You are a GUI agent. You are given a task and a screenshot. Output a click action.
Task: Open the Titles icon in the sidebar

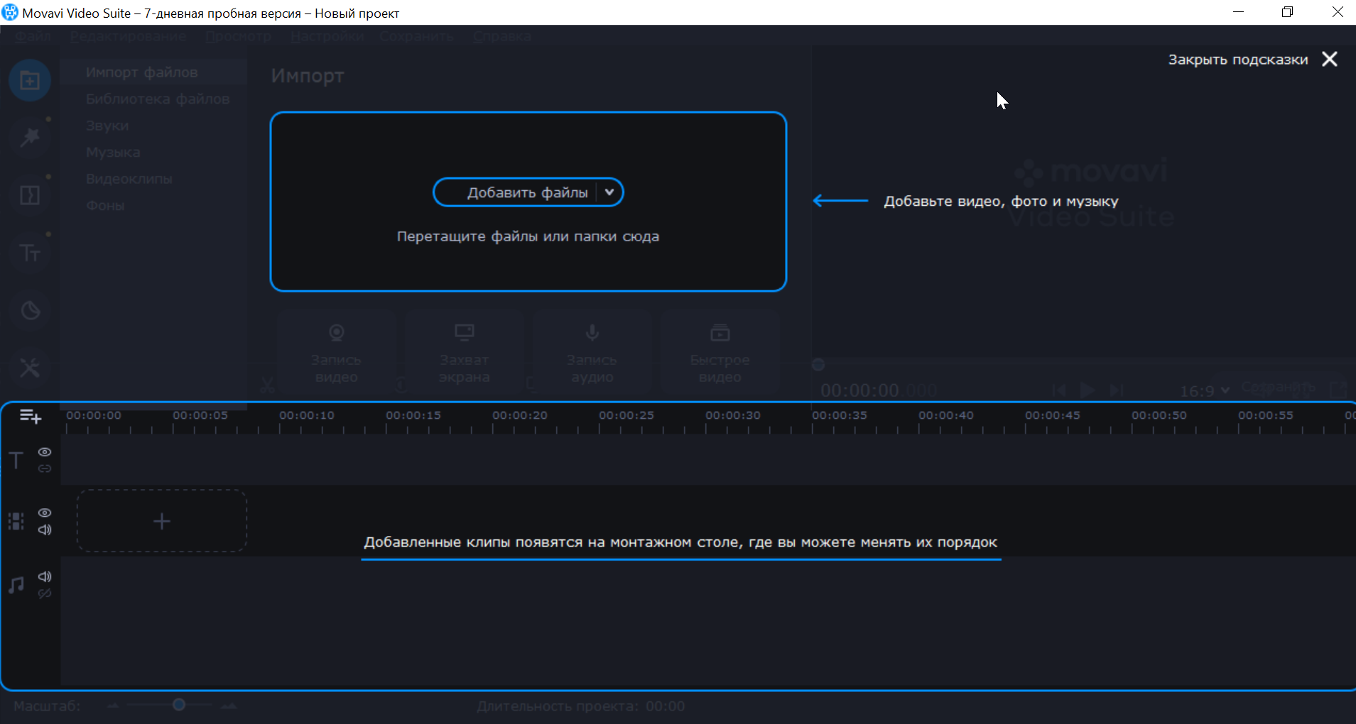(30, 253)
